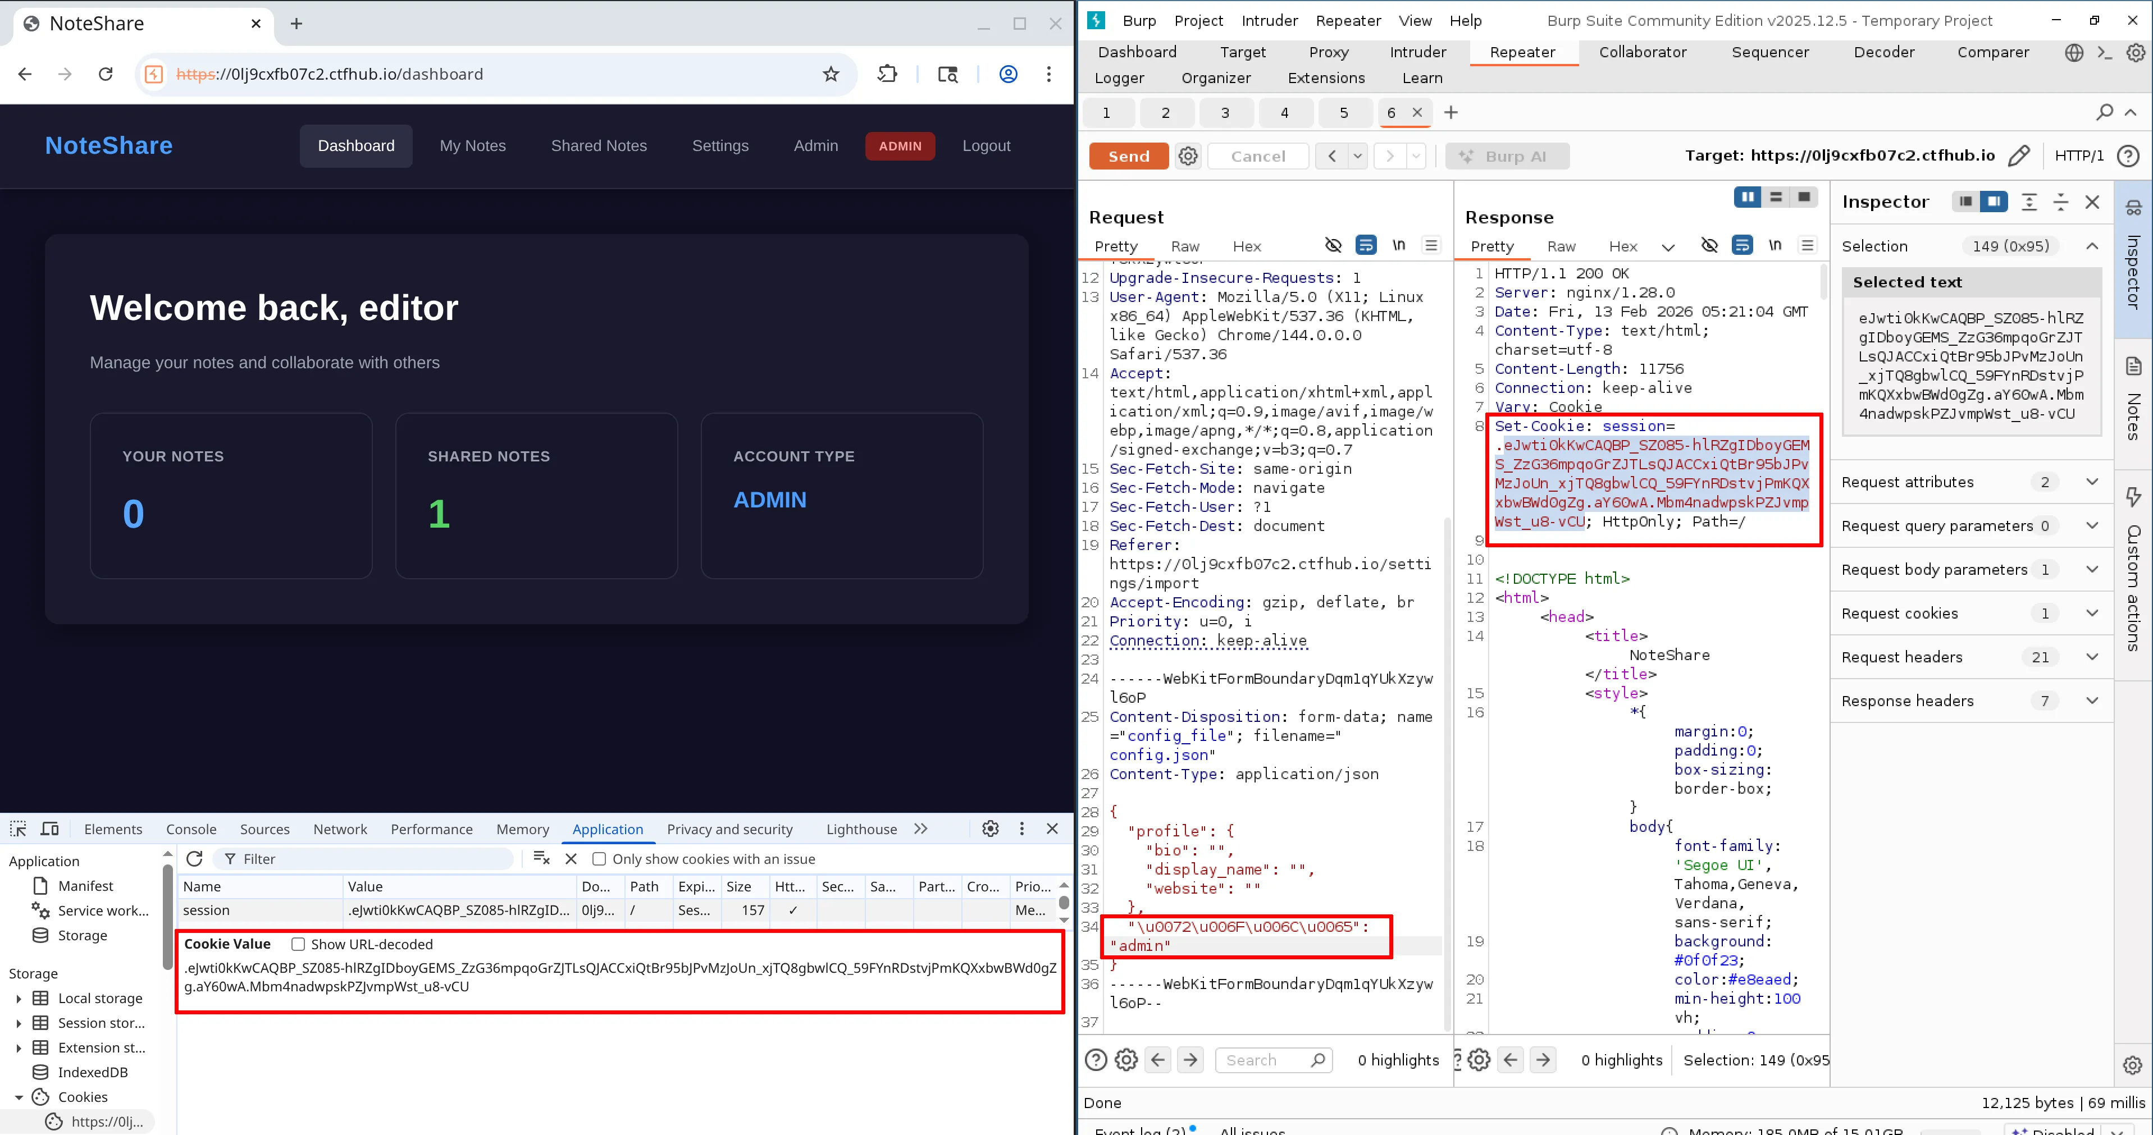Refresh cookies with the reload icon

(x=195, y=859)
